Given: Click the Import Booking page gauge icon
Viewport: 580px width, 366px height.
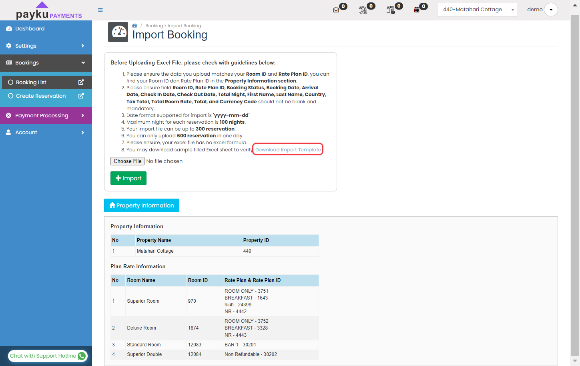Looking at the screenshot, I should click(x=118, y=32).
